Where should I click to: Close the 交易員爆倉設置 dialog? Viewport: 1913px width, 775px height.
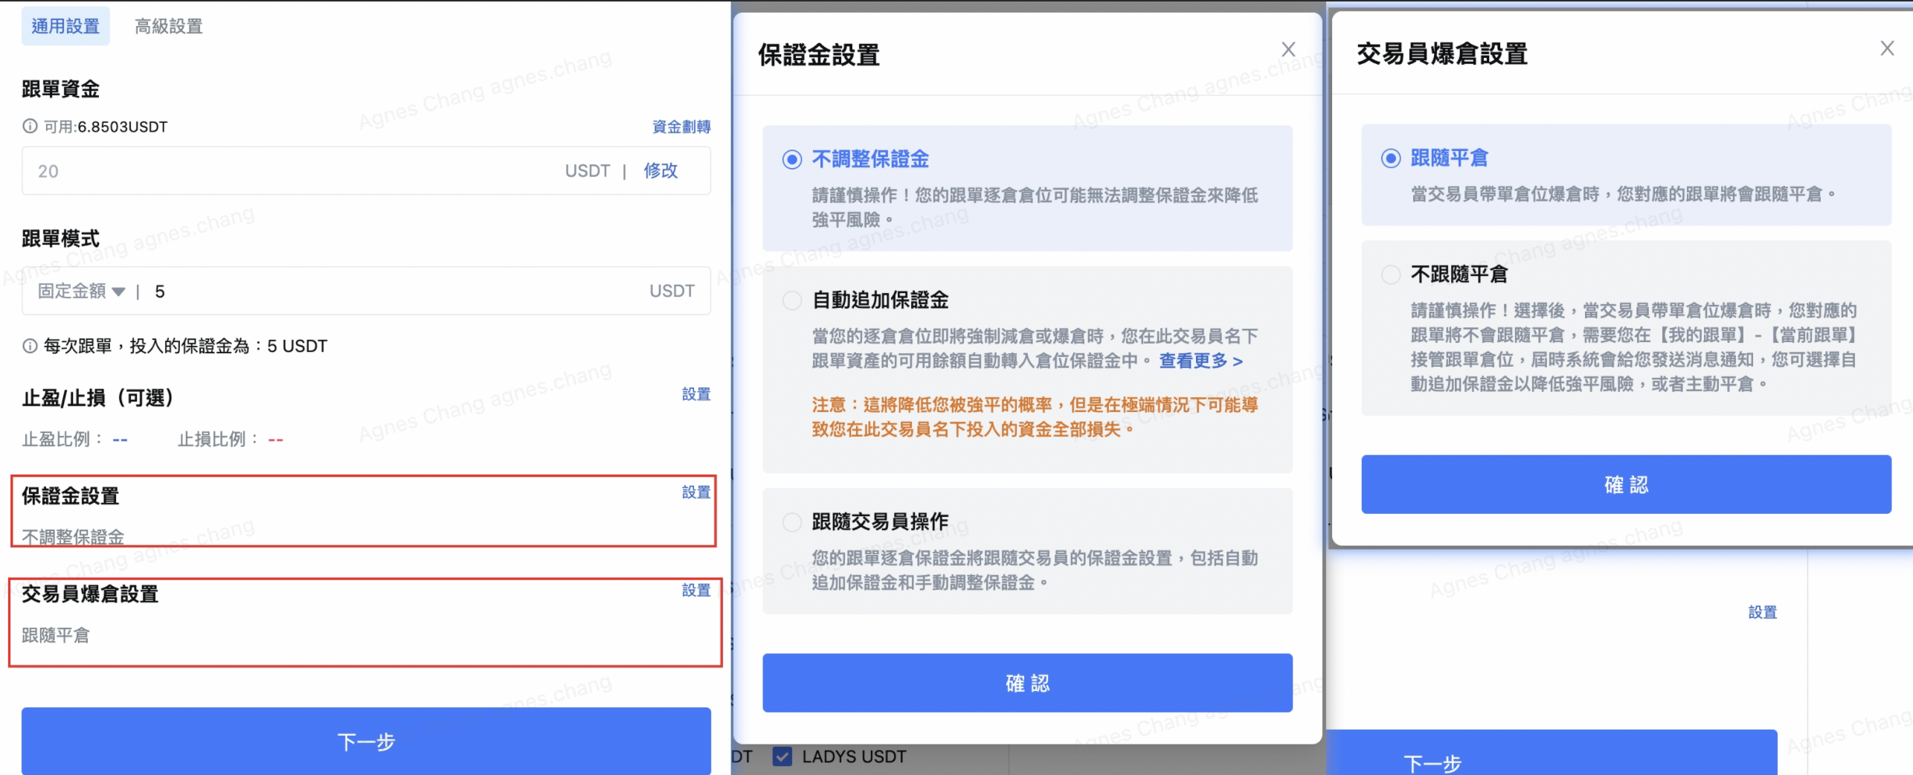[x=1886, y=49]
